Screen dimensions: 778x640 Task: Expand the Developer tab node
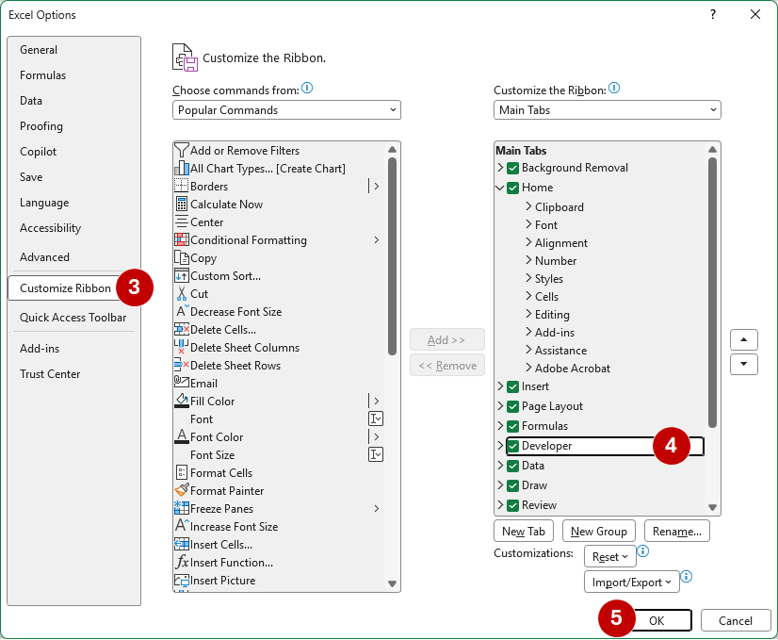click(500, 445)
